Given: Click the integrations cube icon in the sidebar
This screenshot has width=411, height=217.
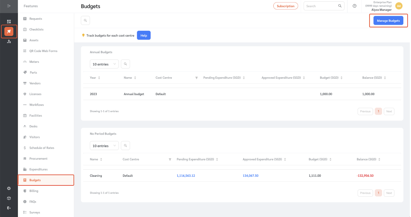Looking at the screenshot, I should (x=9, y=198).
